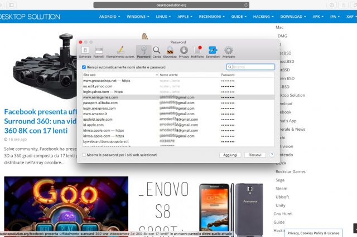Select the id.apple.com row

[178, 125]
